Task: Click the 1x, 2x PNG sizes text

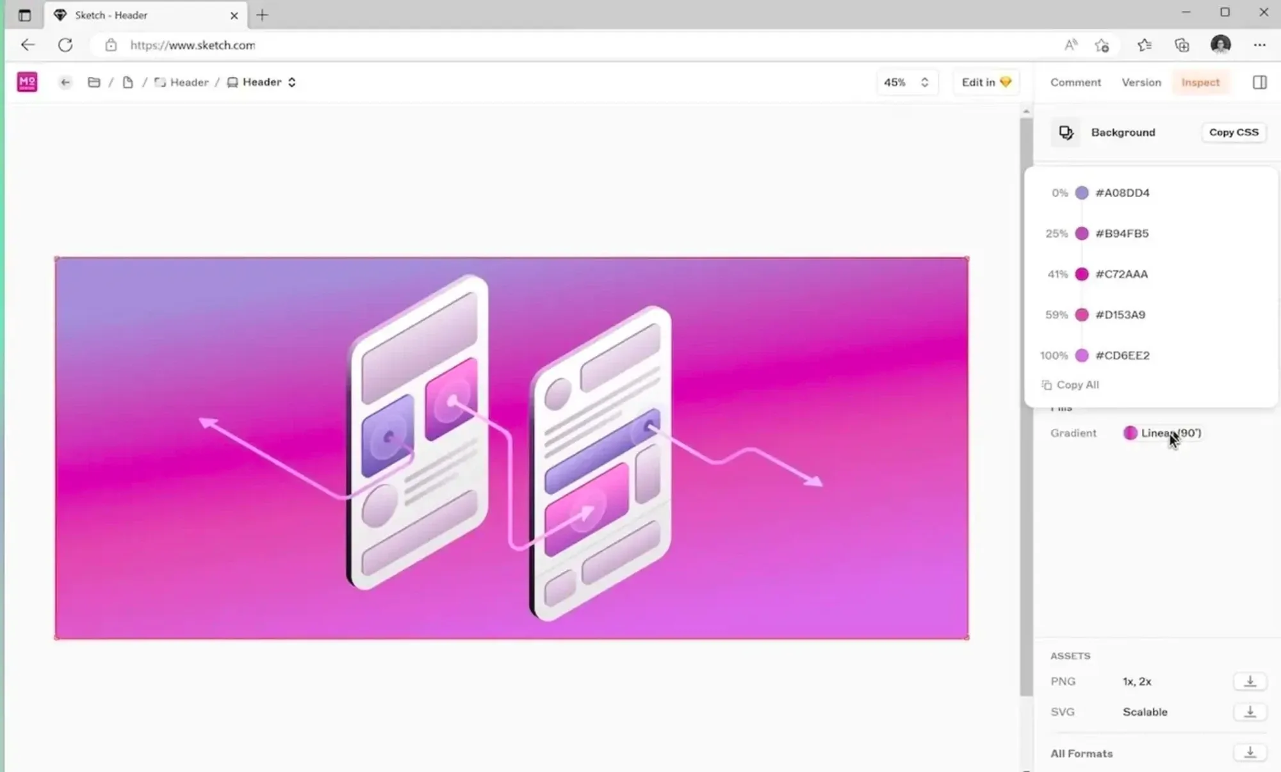Action: (1137, 681)
